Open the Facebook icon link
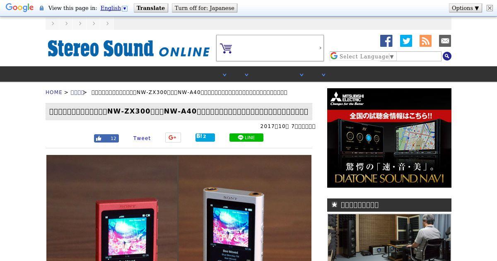Screen dimensions: 497x261 pyautogui.click(x=386, y=41)
